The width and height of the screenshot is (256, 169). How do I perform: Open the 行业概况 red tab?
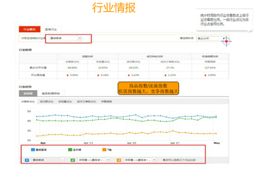[30, 29]
